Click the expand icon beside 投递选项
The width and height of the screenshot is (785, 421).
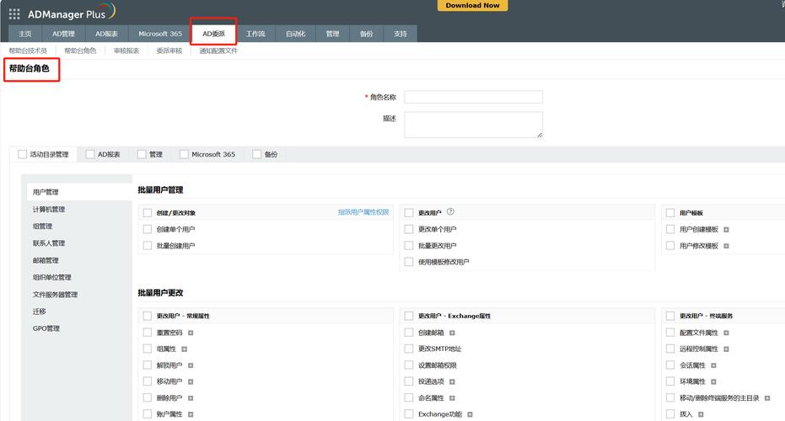point(452,382)
